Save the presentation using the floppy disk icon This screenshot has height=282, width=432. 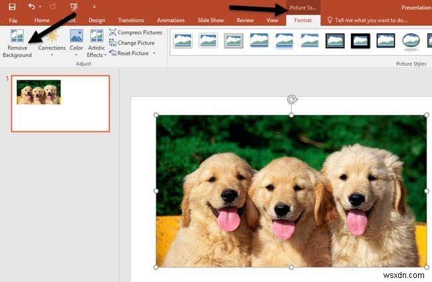[x=12, y=7]
